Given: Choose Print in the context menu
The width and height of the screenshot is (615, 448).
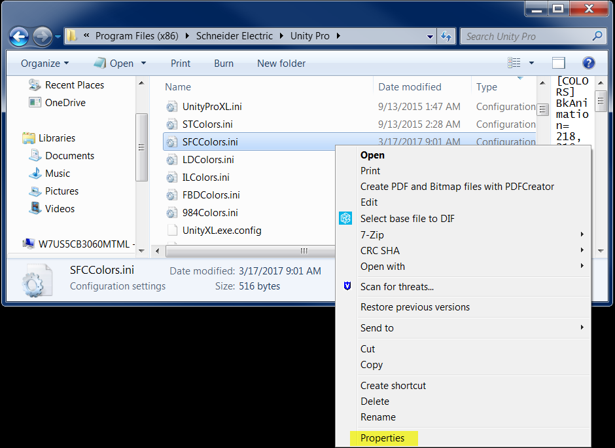Looking at the screenshot, I should coord(370,171).
